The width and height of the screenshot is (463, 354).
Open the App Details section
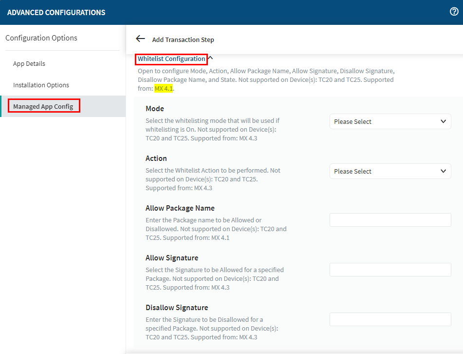[x=29, y=64]
